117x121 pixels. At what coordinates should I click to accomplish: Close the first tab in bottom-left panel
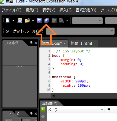coord(10,114)
